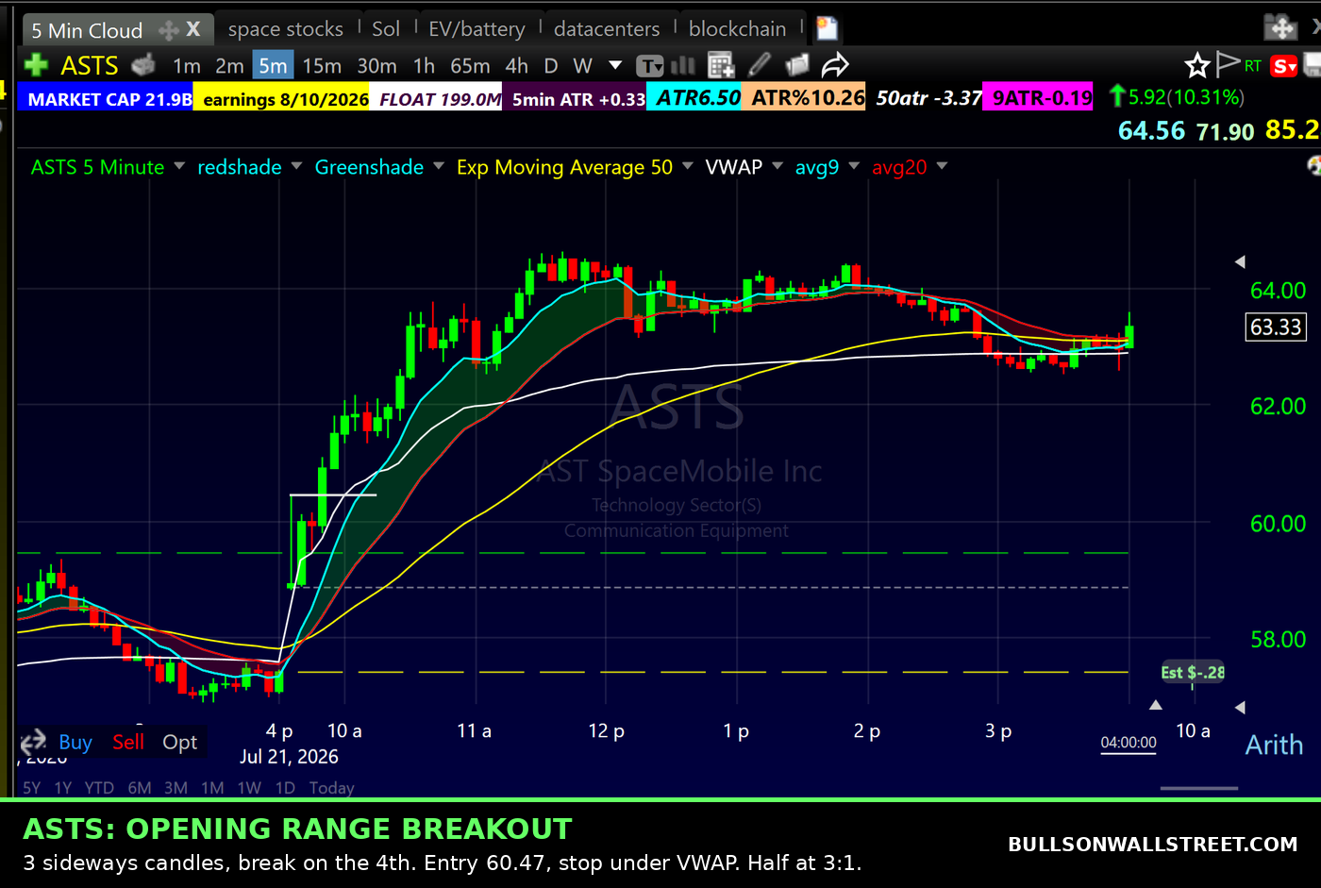
Task: Click the swap arrows icon beside Buy
Action: point(33,741)
